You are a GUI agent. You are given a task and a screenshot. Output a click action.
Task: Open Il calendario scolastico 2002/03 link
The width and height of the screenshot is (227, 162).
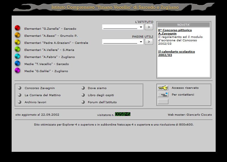[x=177, y=53]
